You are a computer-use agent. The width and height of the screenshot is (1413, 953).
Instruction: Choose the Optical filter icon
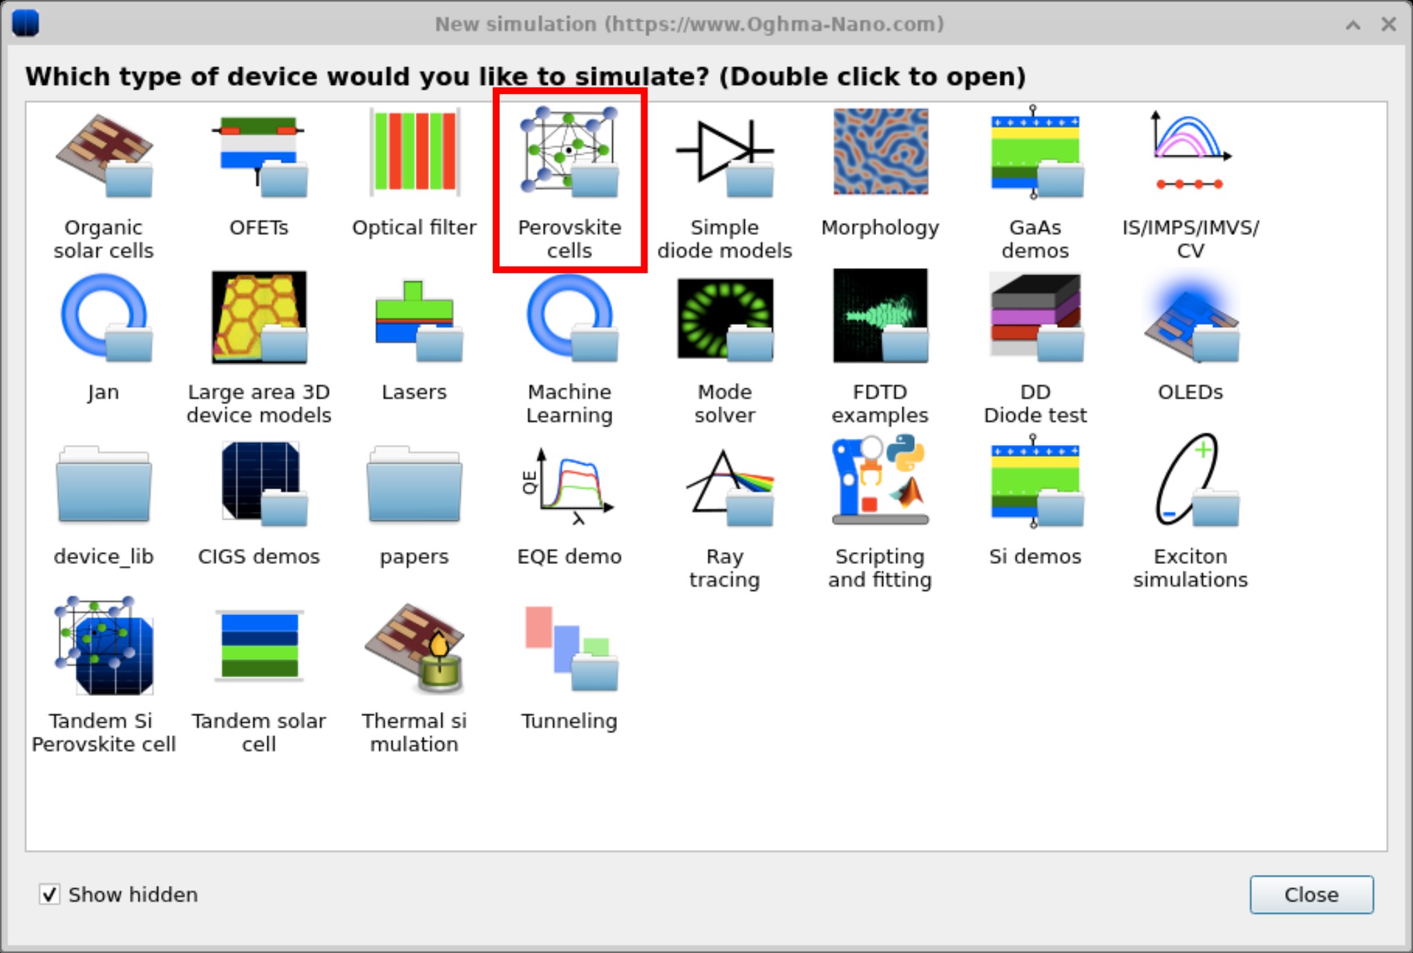414,152
